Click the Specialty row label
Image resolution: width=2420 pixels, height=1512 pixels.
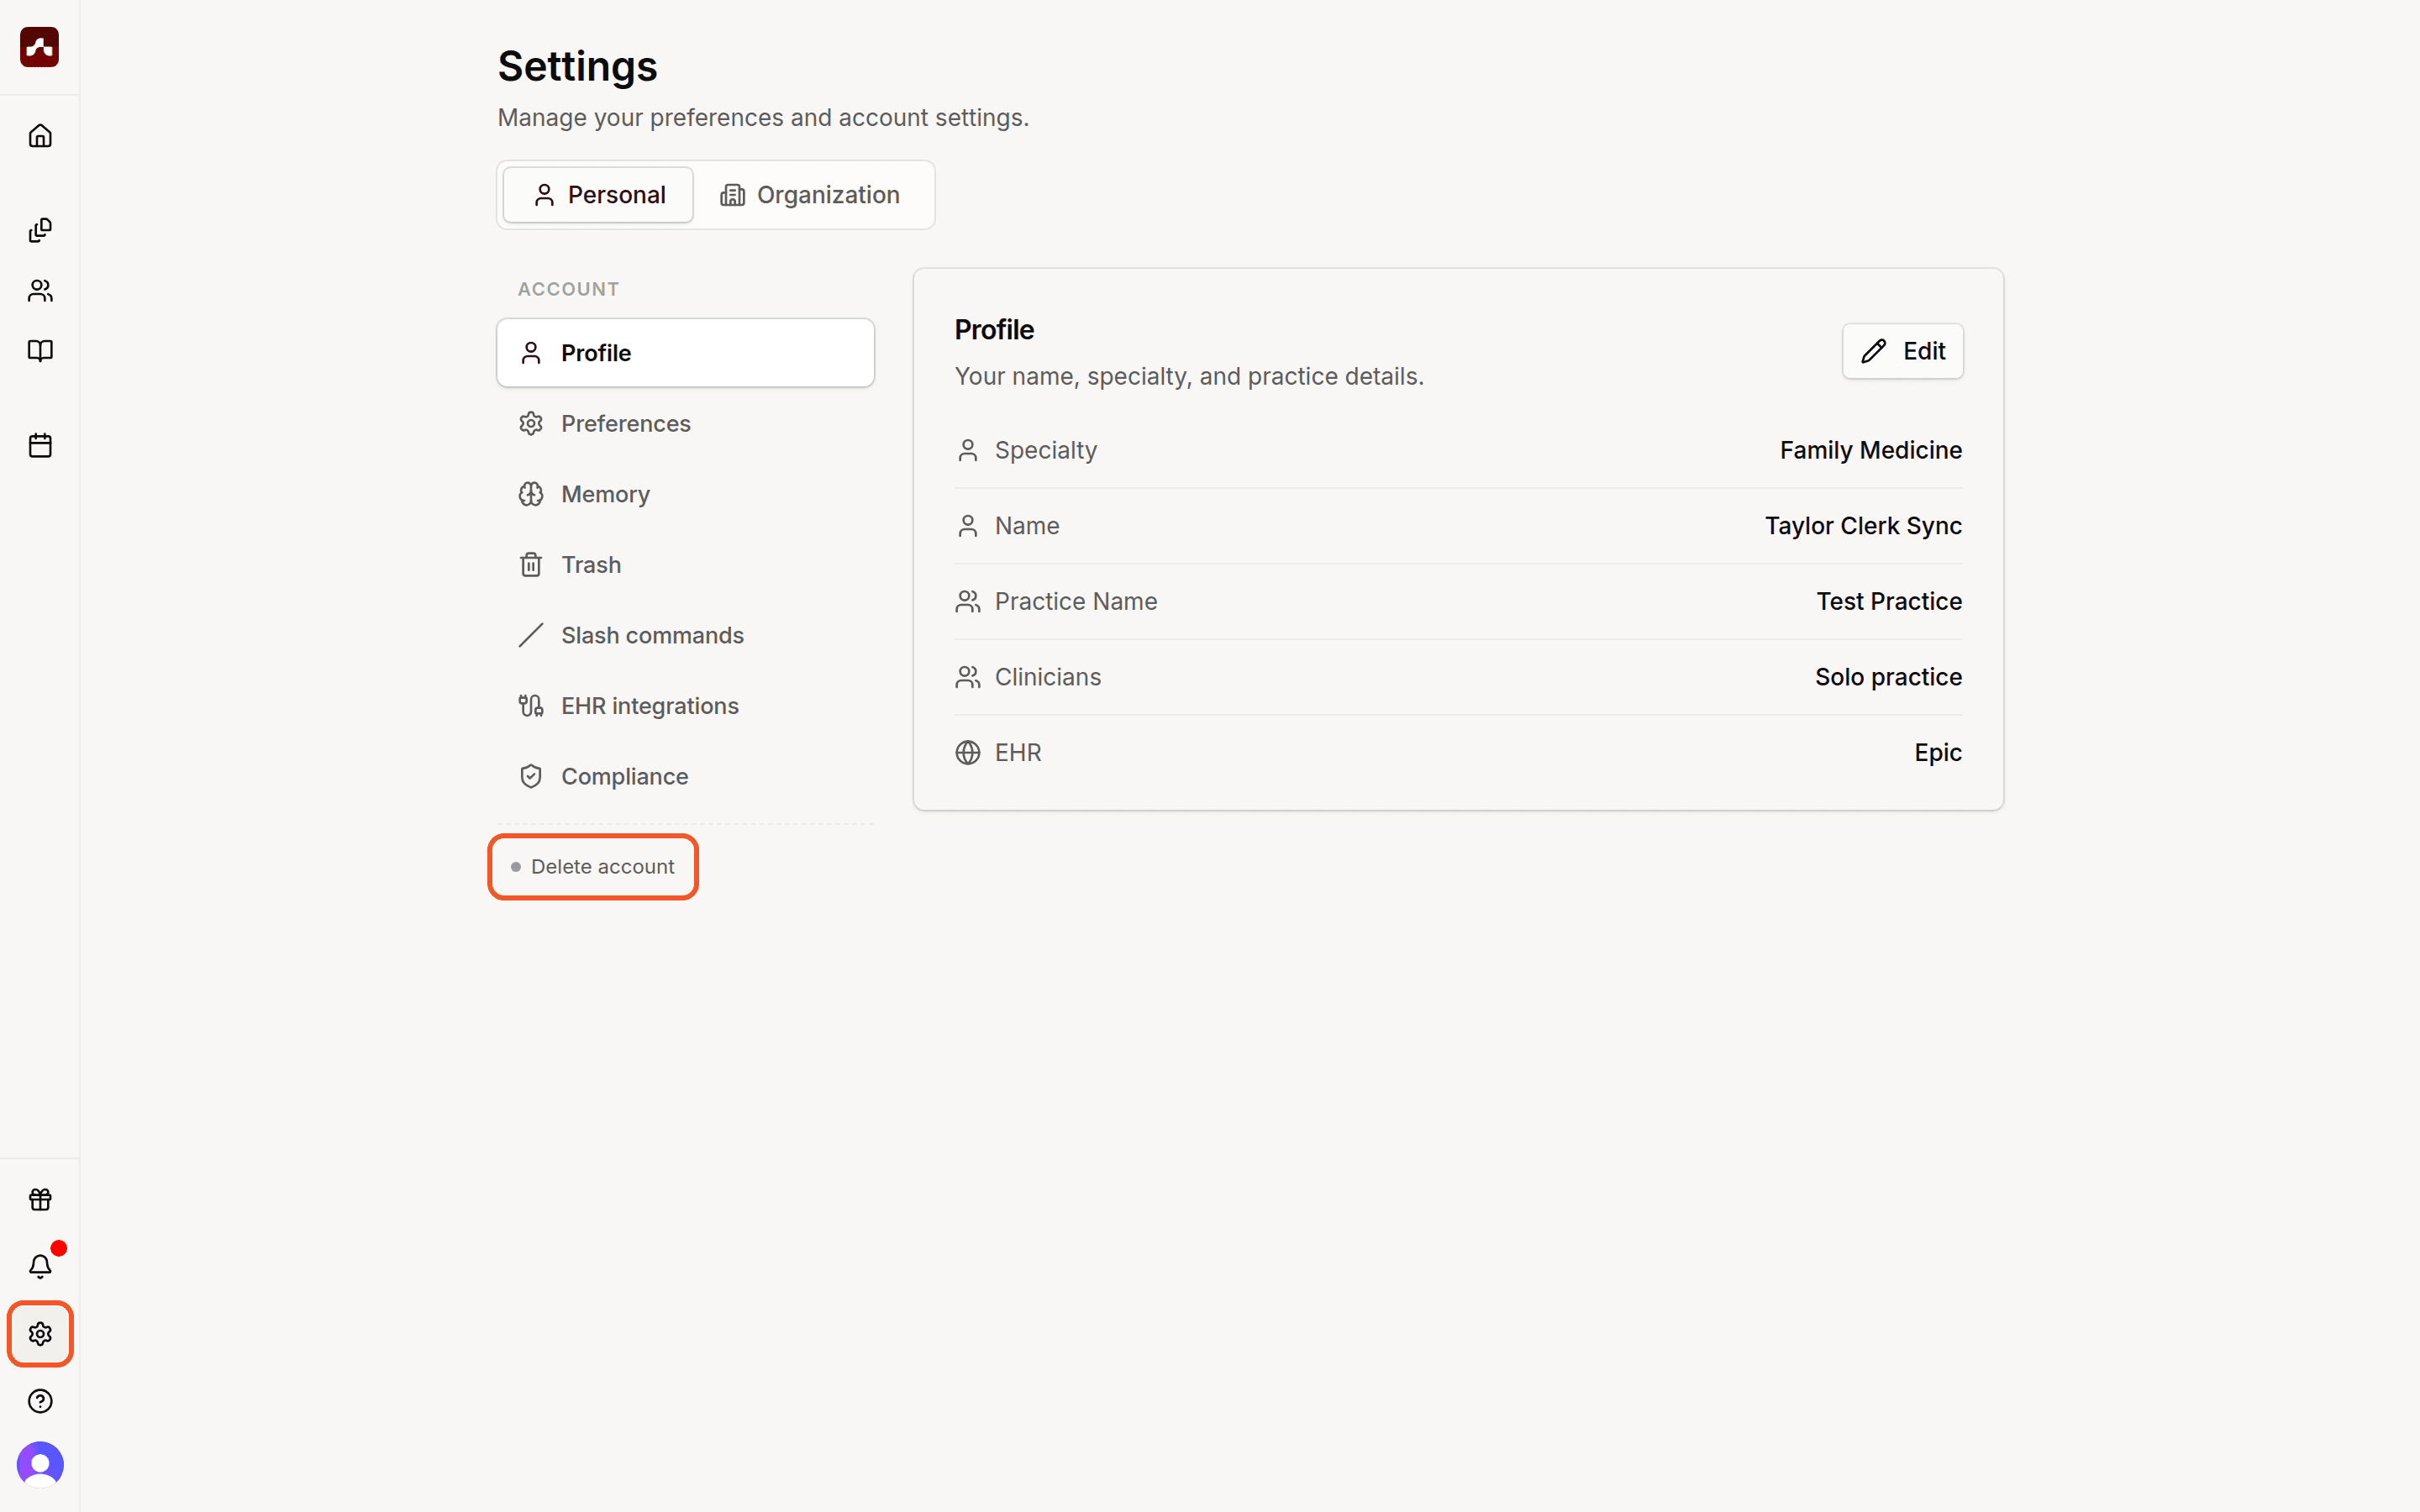1045,450
